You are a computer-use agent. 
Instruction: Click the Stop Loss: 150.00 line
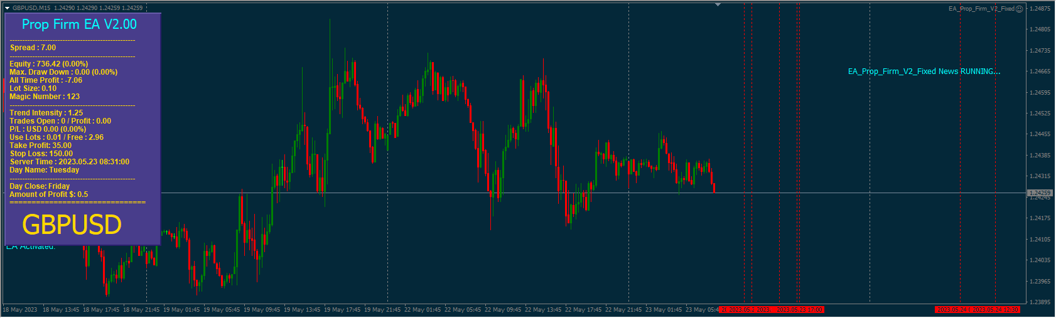coord(41,154)
